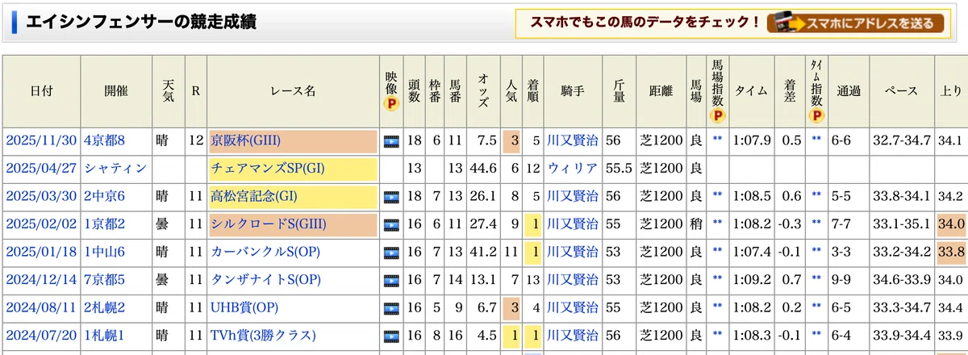The width and height of the screenshot is (968, 355).
Task: Open スマホにアドレスを送る banner button
Action: tap(856, 23)
